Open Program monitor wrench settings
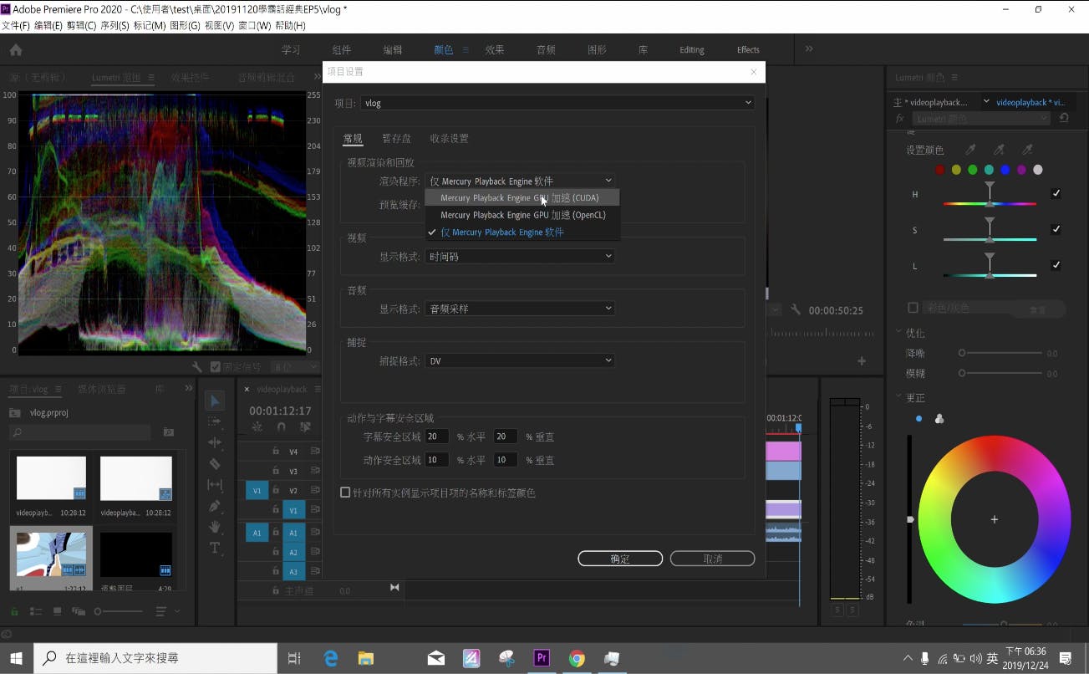 pos(796,309)
